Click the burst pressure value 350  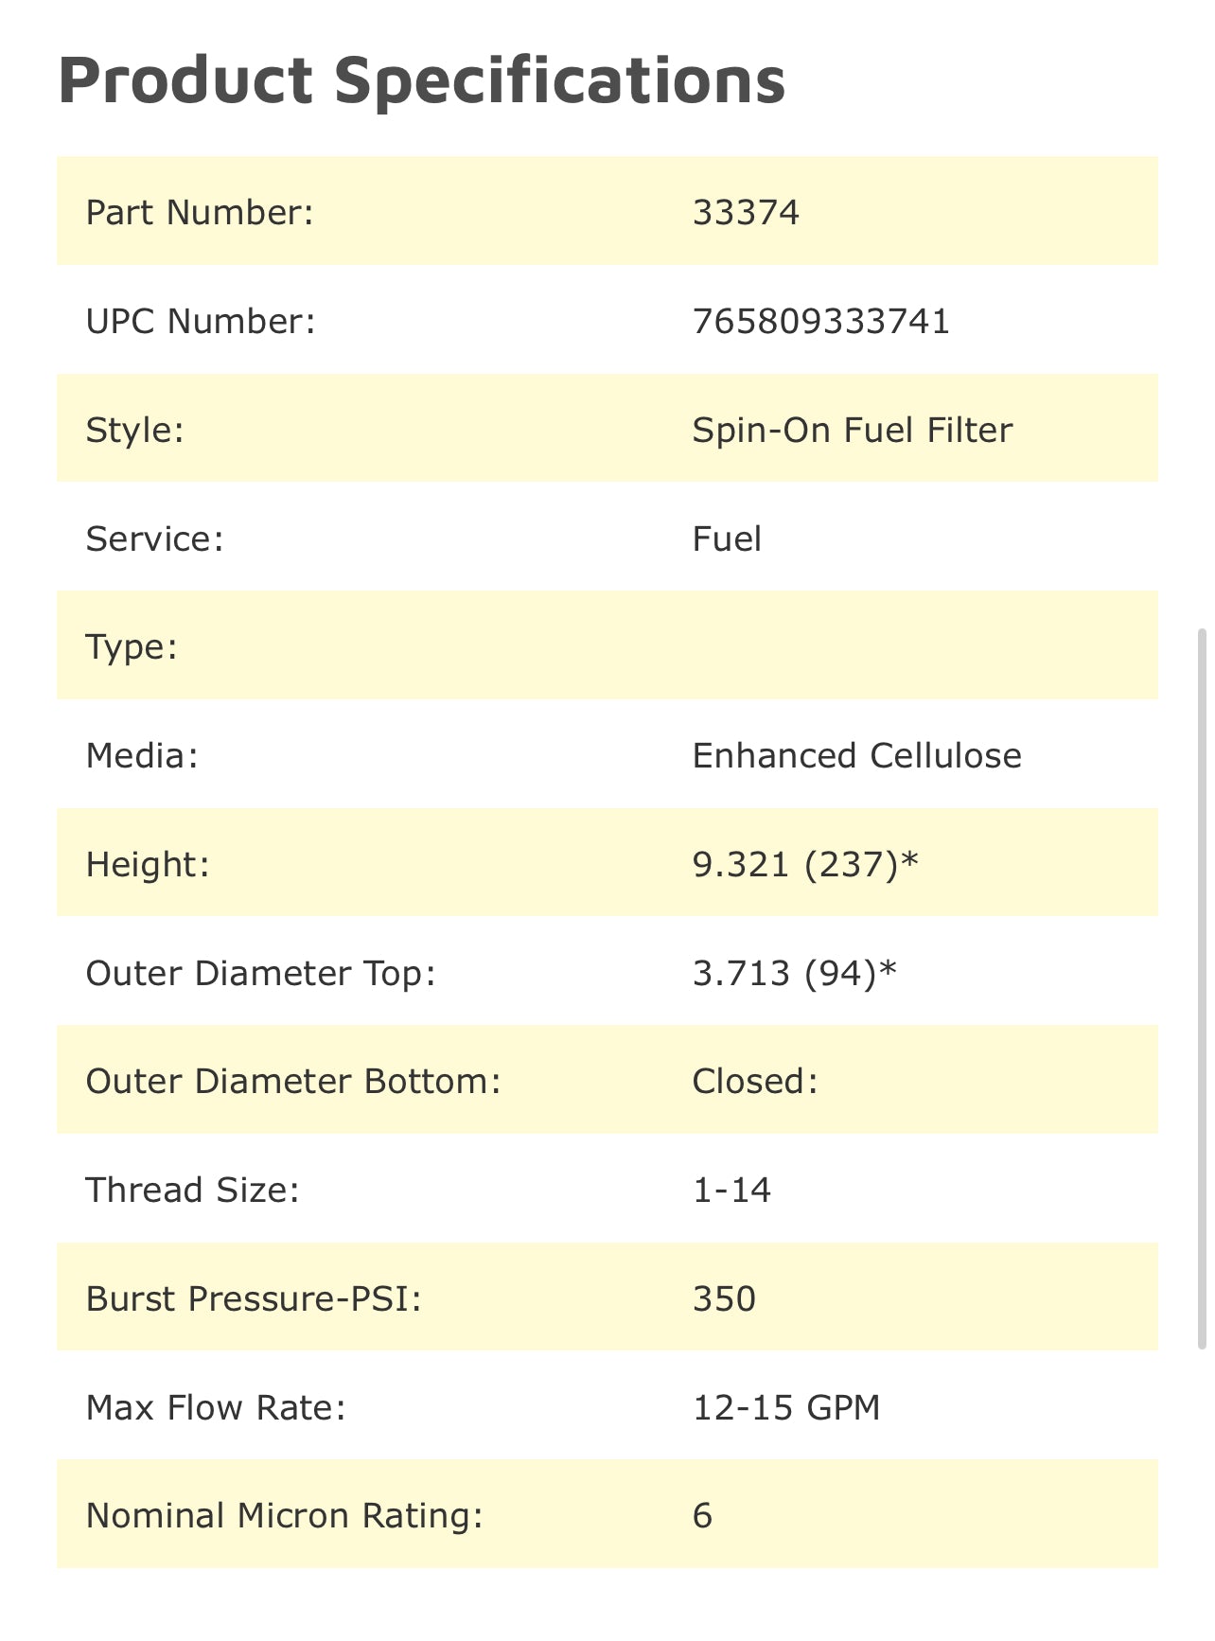click(724, 1298)
